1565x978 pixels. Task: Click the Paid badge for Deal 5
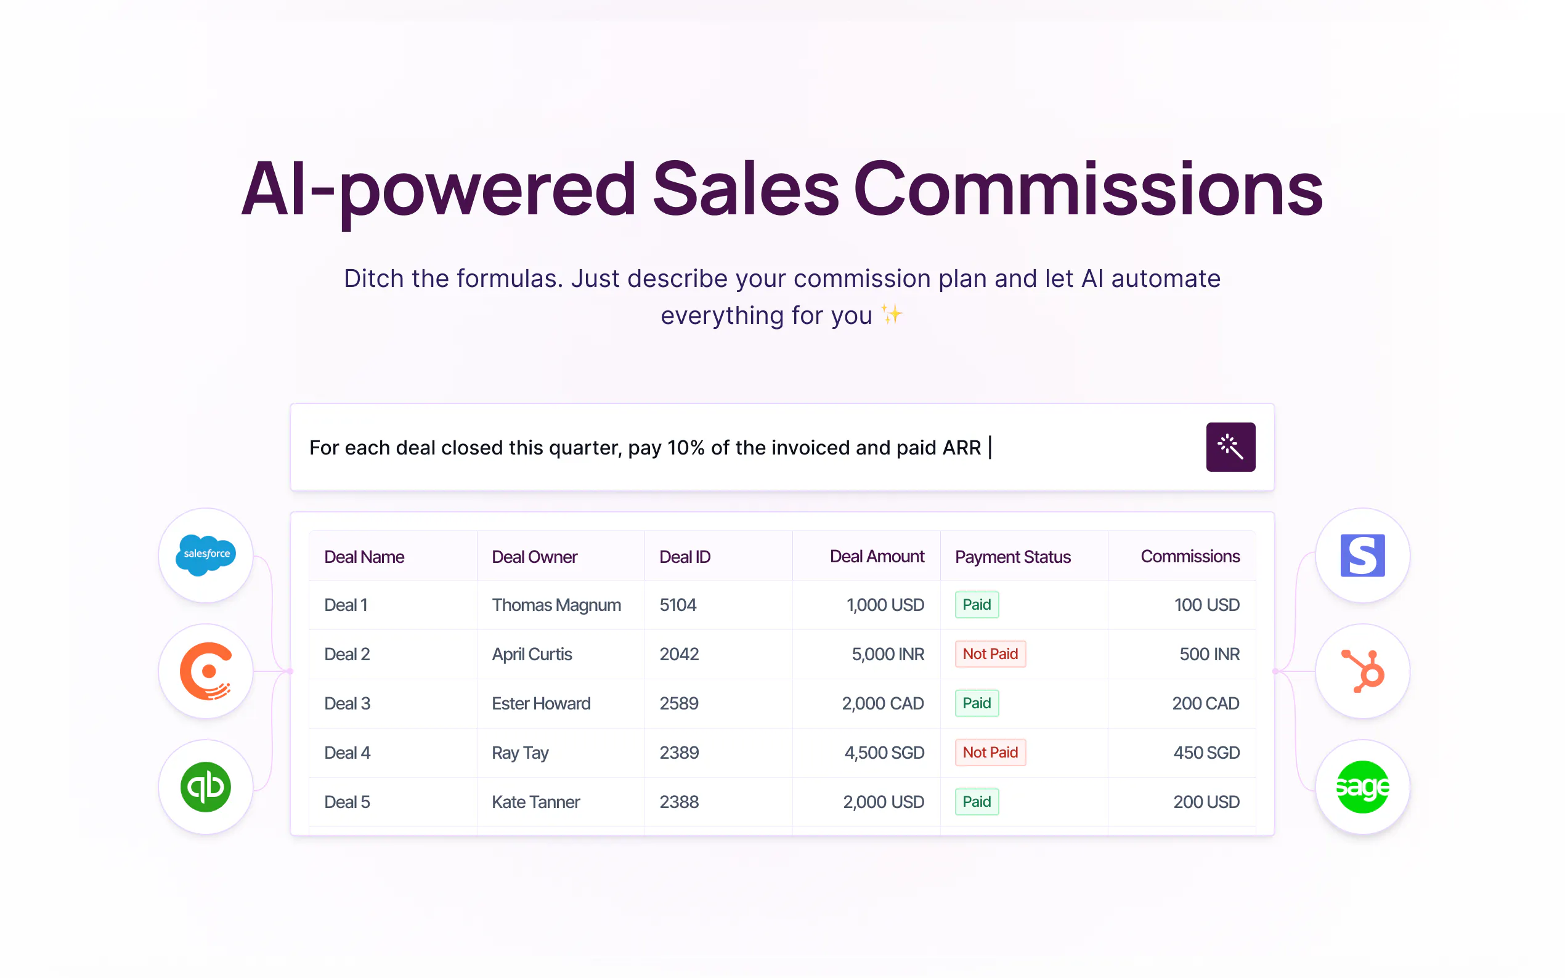click(976, 802)
